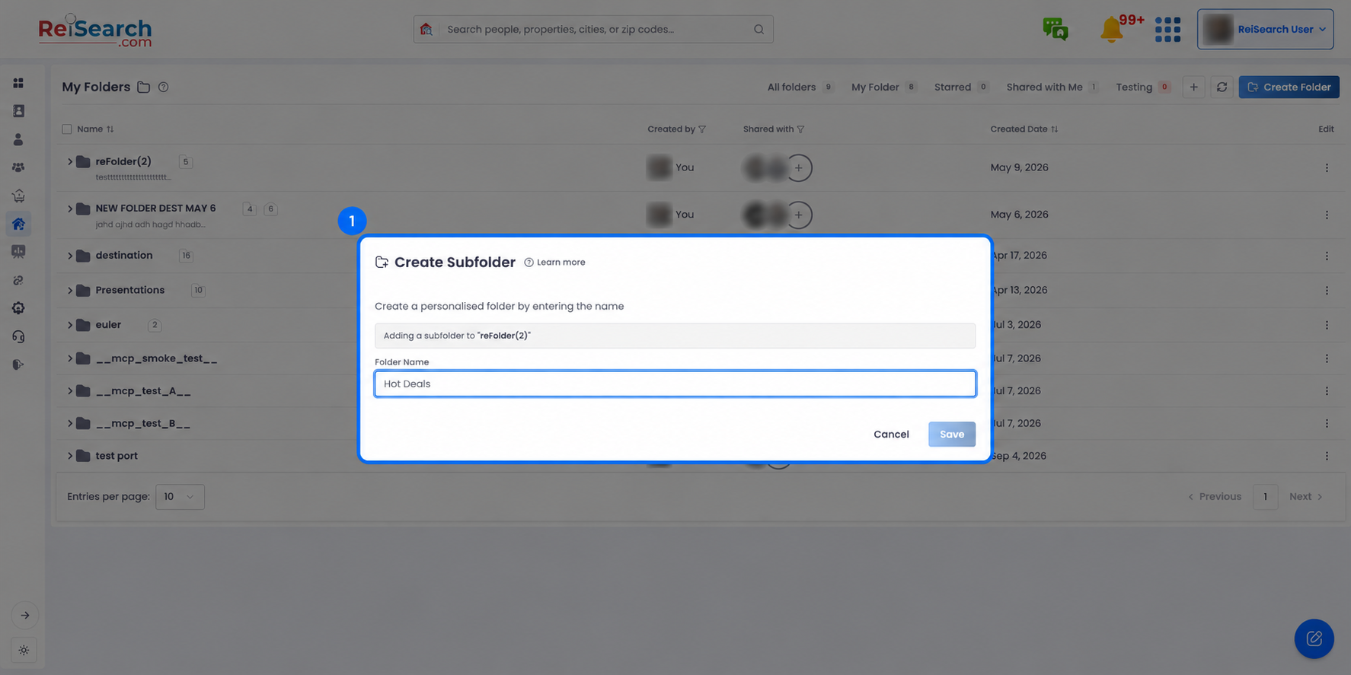Open the link sidebar icon
The height and width of the screenshot is (675, 1351).
18,280
